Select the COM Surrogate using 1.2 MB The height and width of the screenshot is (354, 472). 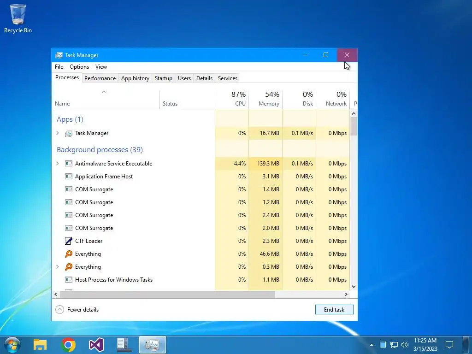201,202
